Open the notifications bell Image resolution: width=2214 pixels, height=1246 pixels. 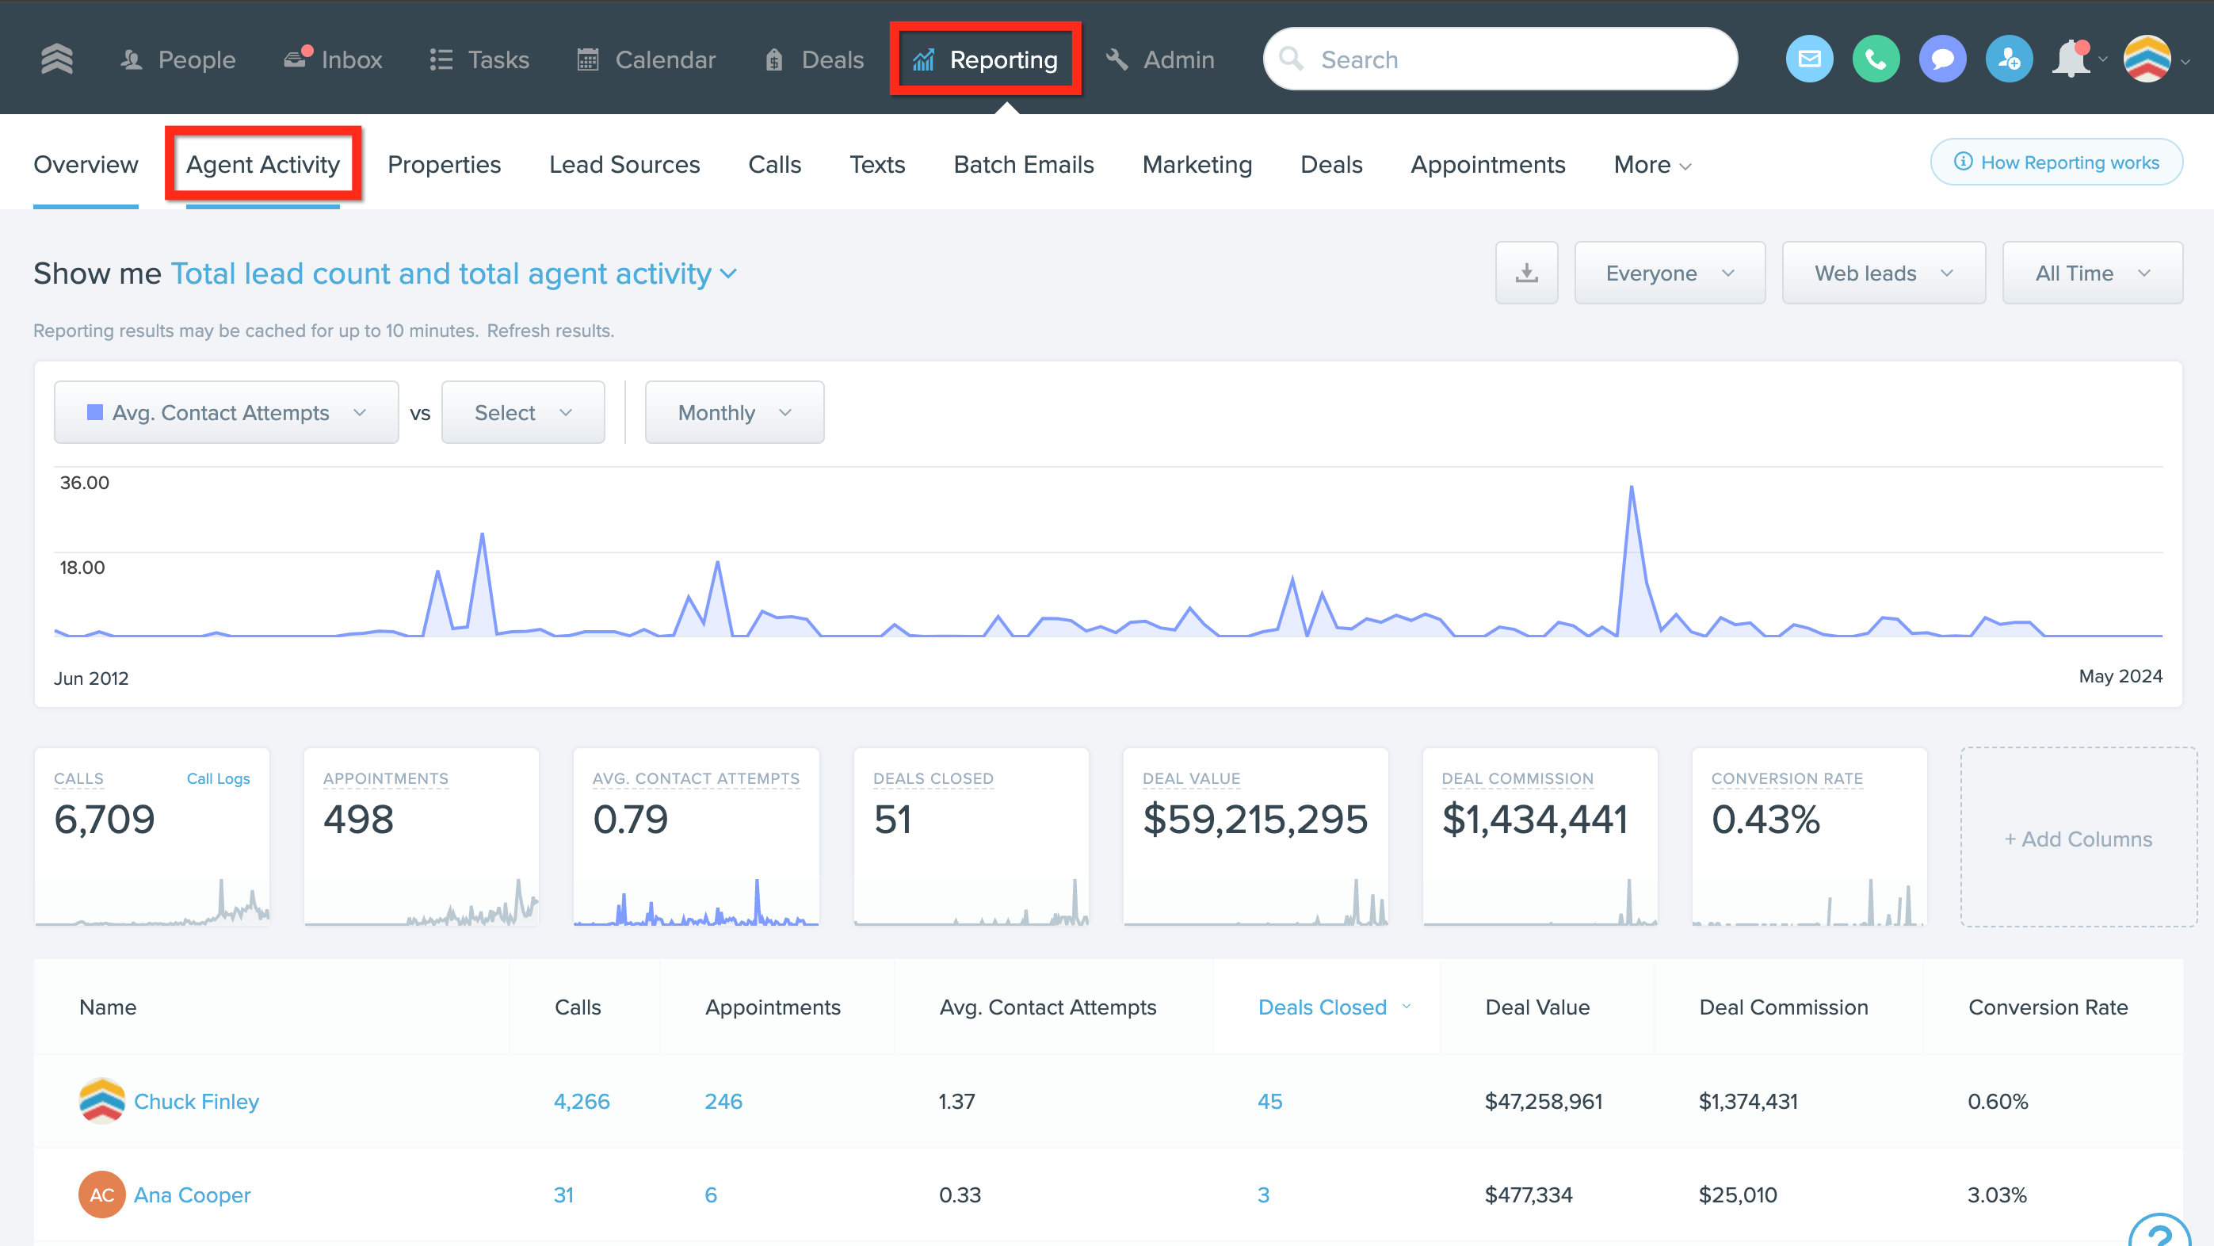2072,59
